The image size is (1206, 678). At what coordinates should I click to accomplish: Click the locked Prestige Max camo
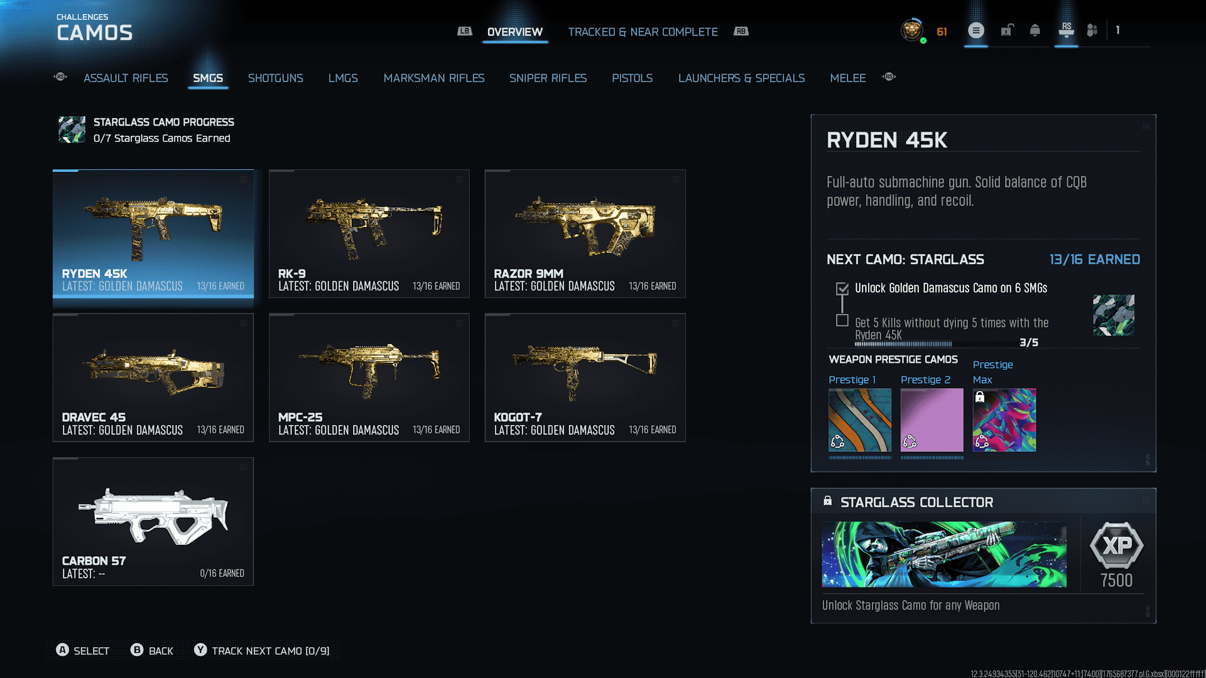1004,420
